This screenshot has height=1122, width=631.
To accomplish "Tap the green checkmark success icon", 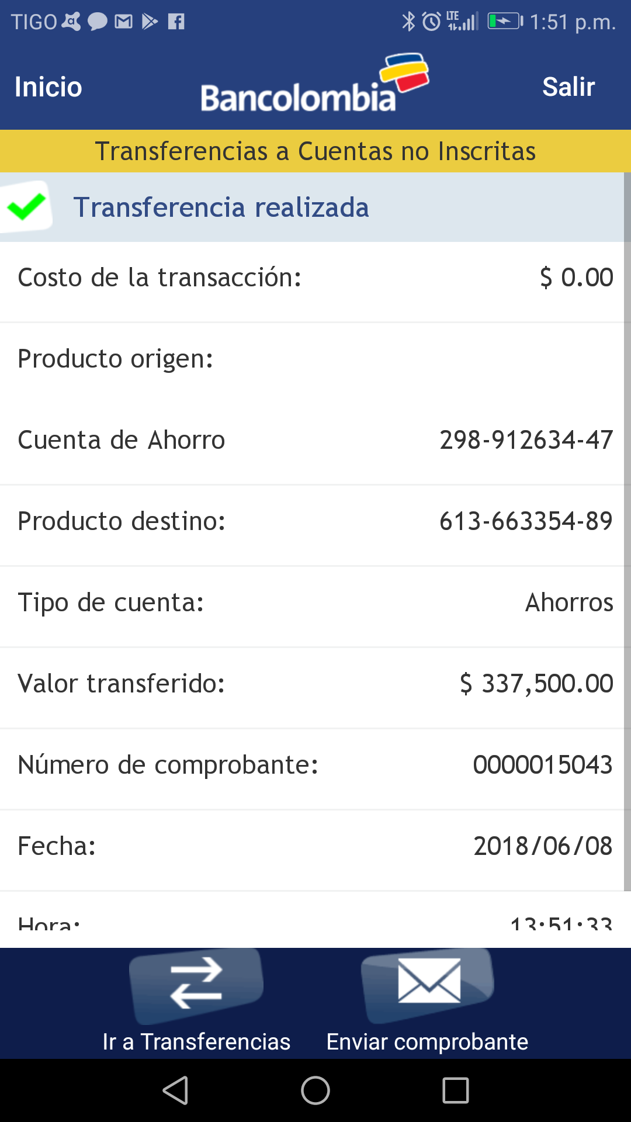I will click(26, 207).
